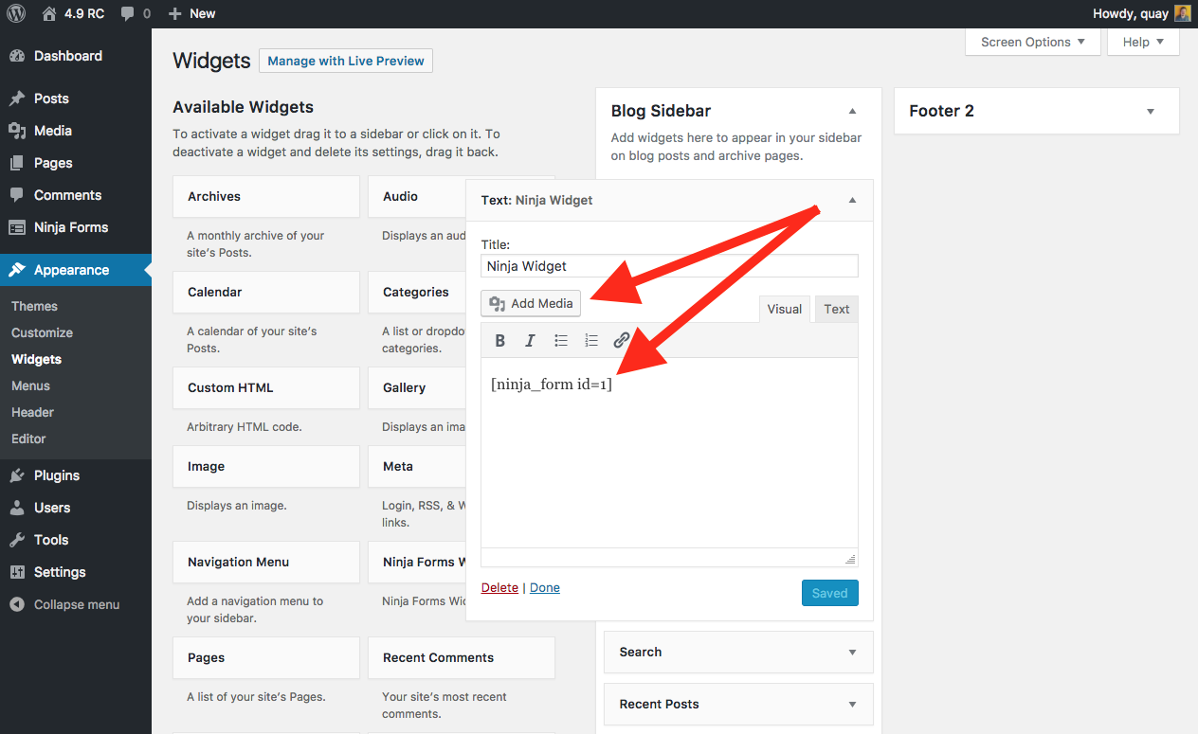Delete the Ninja Widget

click(499, 587)
